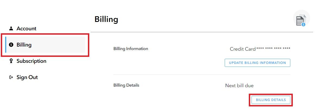Screen dimensions: 321x111
Task: Open the Billing Details button
Action: click(271, 100)
